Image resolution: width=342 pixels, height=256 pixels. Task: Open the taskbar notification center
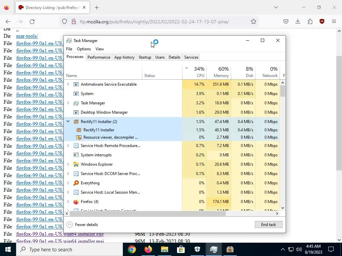point(331,249)
